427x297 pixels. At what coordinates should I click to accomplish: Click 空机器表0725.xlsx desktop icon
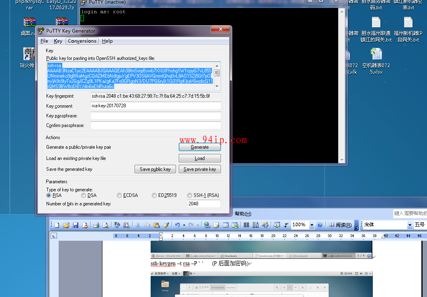[x=376, y=61]
